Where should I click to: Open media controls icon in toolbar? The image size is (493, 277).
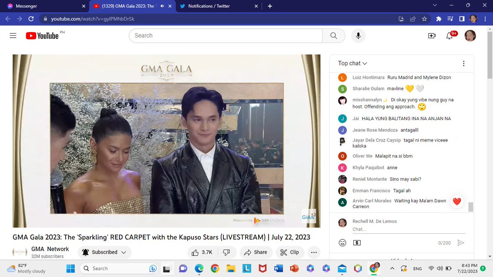coord(450,19)
